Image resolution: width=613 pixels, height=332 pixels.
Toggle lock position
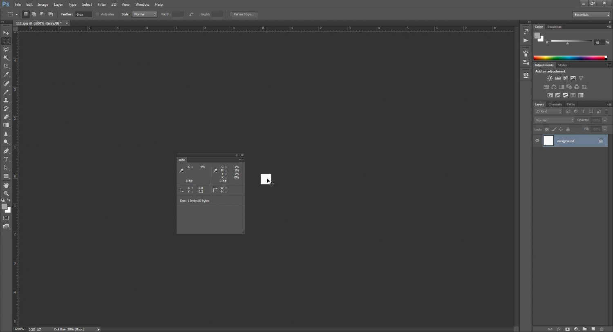click(x=561, y=129)
